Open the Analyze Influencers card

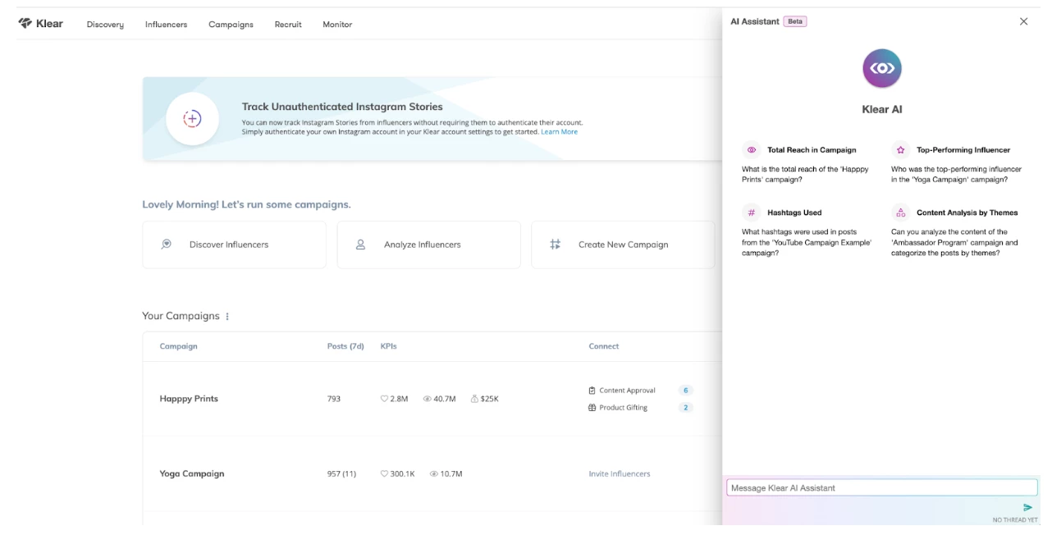pos(428,245)
